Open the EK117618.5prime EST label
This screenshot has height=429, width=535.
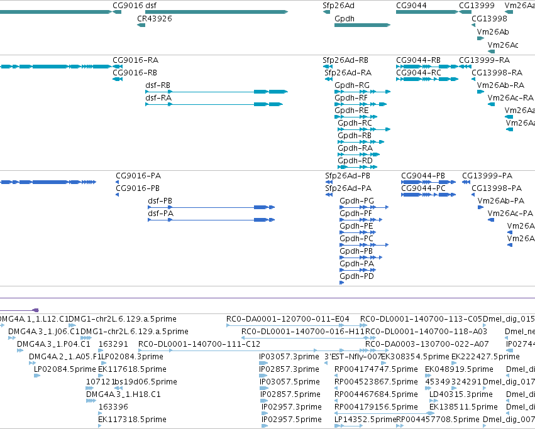click(132, 370)
